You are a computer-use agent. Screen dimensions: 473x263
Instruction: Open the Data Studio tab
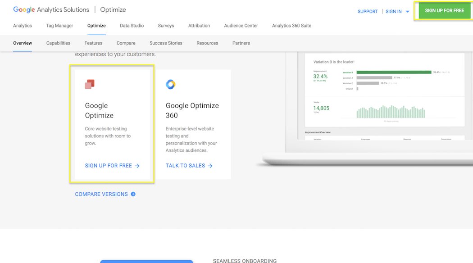(x=132, y=26)
